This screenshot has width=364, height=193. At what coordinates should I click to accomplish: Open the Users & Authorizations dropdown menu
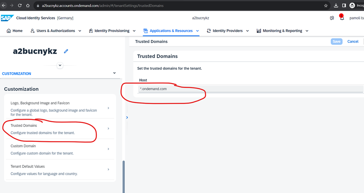click(x=56, y=31)
